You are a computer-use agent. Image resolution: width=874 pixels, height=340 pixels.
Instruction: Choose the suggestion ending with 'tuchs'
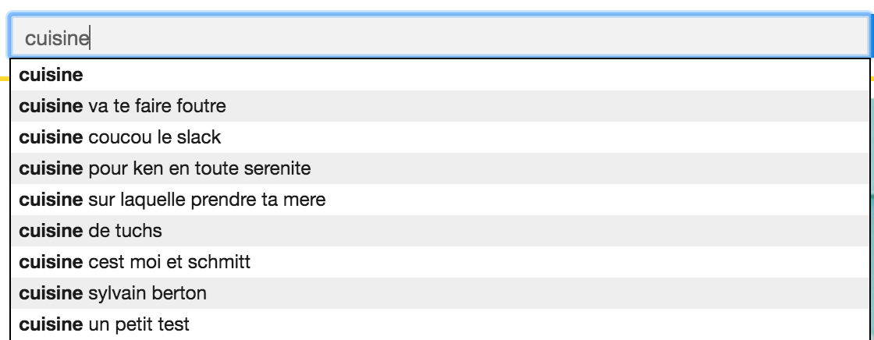pyautogui.click(x=91, y=231)
